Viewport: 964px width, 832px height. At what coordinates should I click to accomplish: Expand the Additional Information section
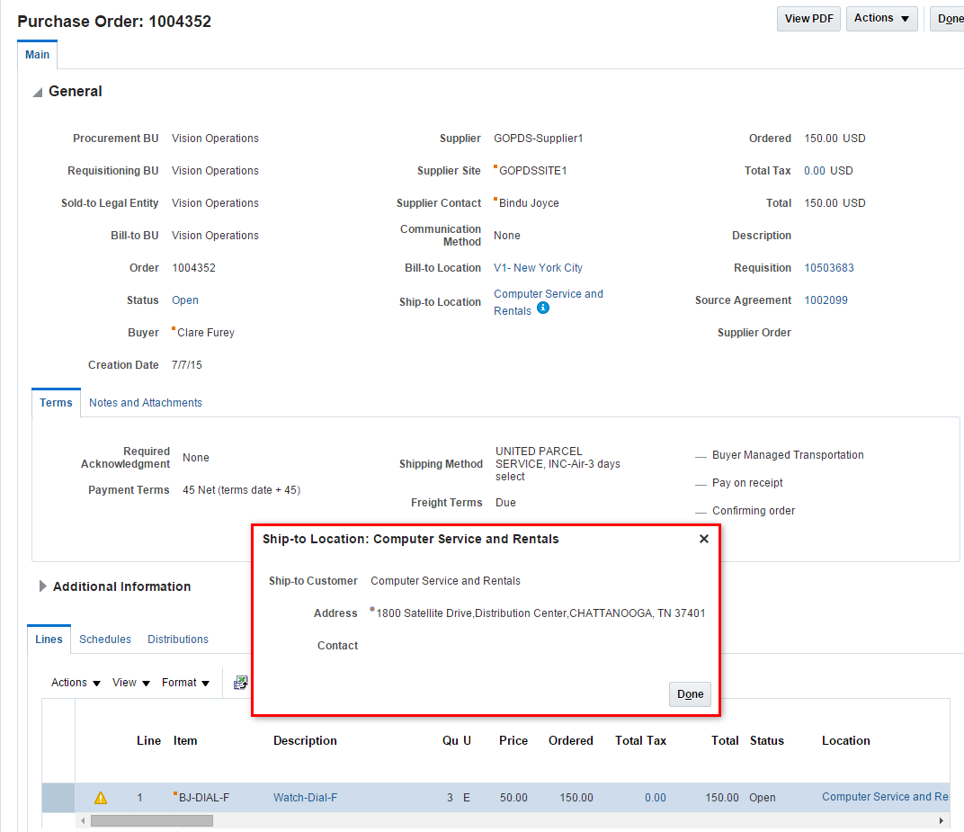coord(42,586)
